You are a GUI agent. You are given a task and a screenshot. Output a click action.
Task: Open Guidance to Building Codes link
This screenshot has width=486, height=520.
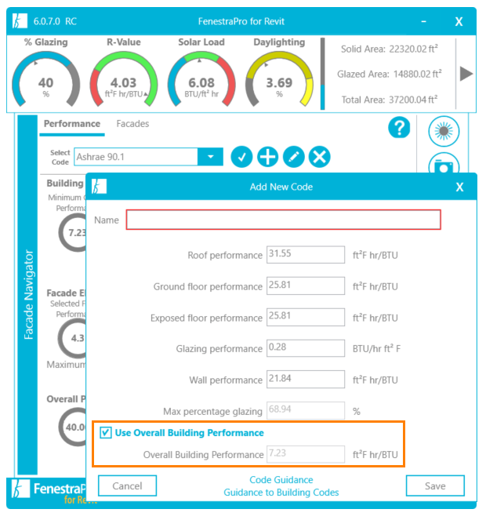point(281,493)
